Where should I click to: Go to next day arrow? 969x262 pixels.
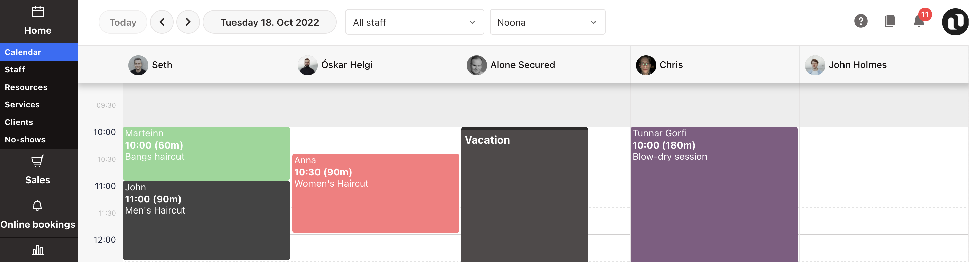pos(188,22)
